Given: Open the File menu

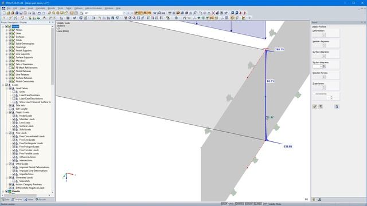Looking at the screenshot, I should pos(9,8).
